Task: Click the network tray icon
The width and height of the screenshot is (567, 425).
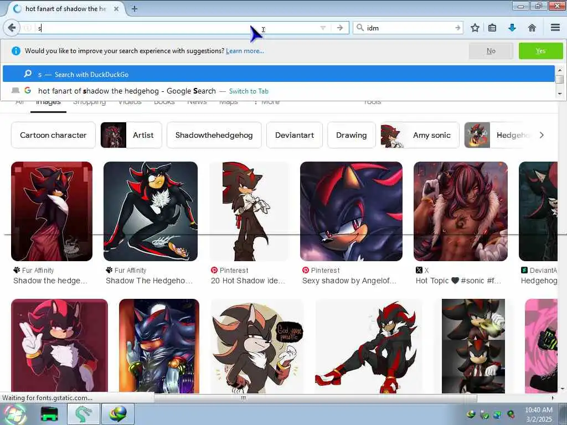Action: pos(498,414)
